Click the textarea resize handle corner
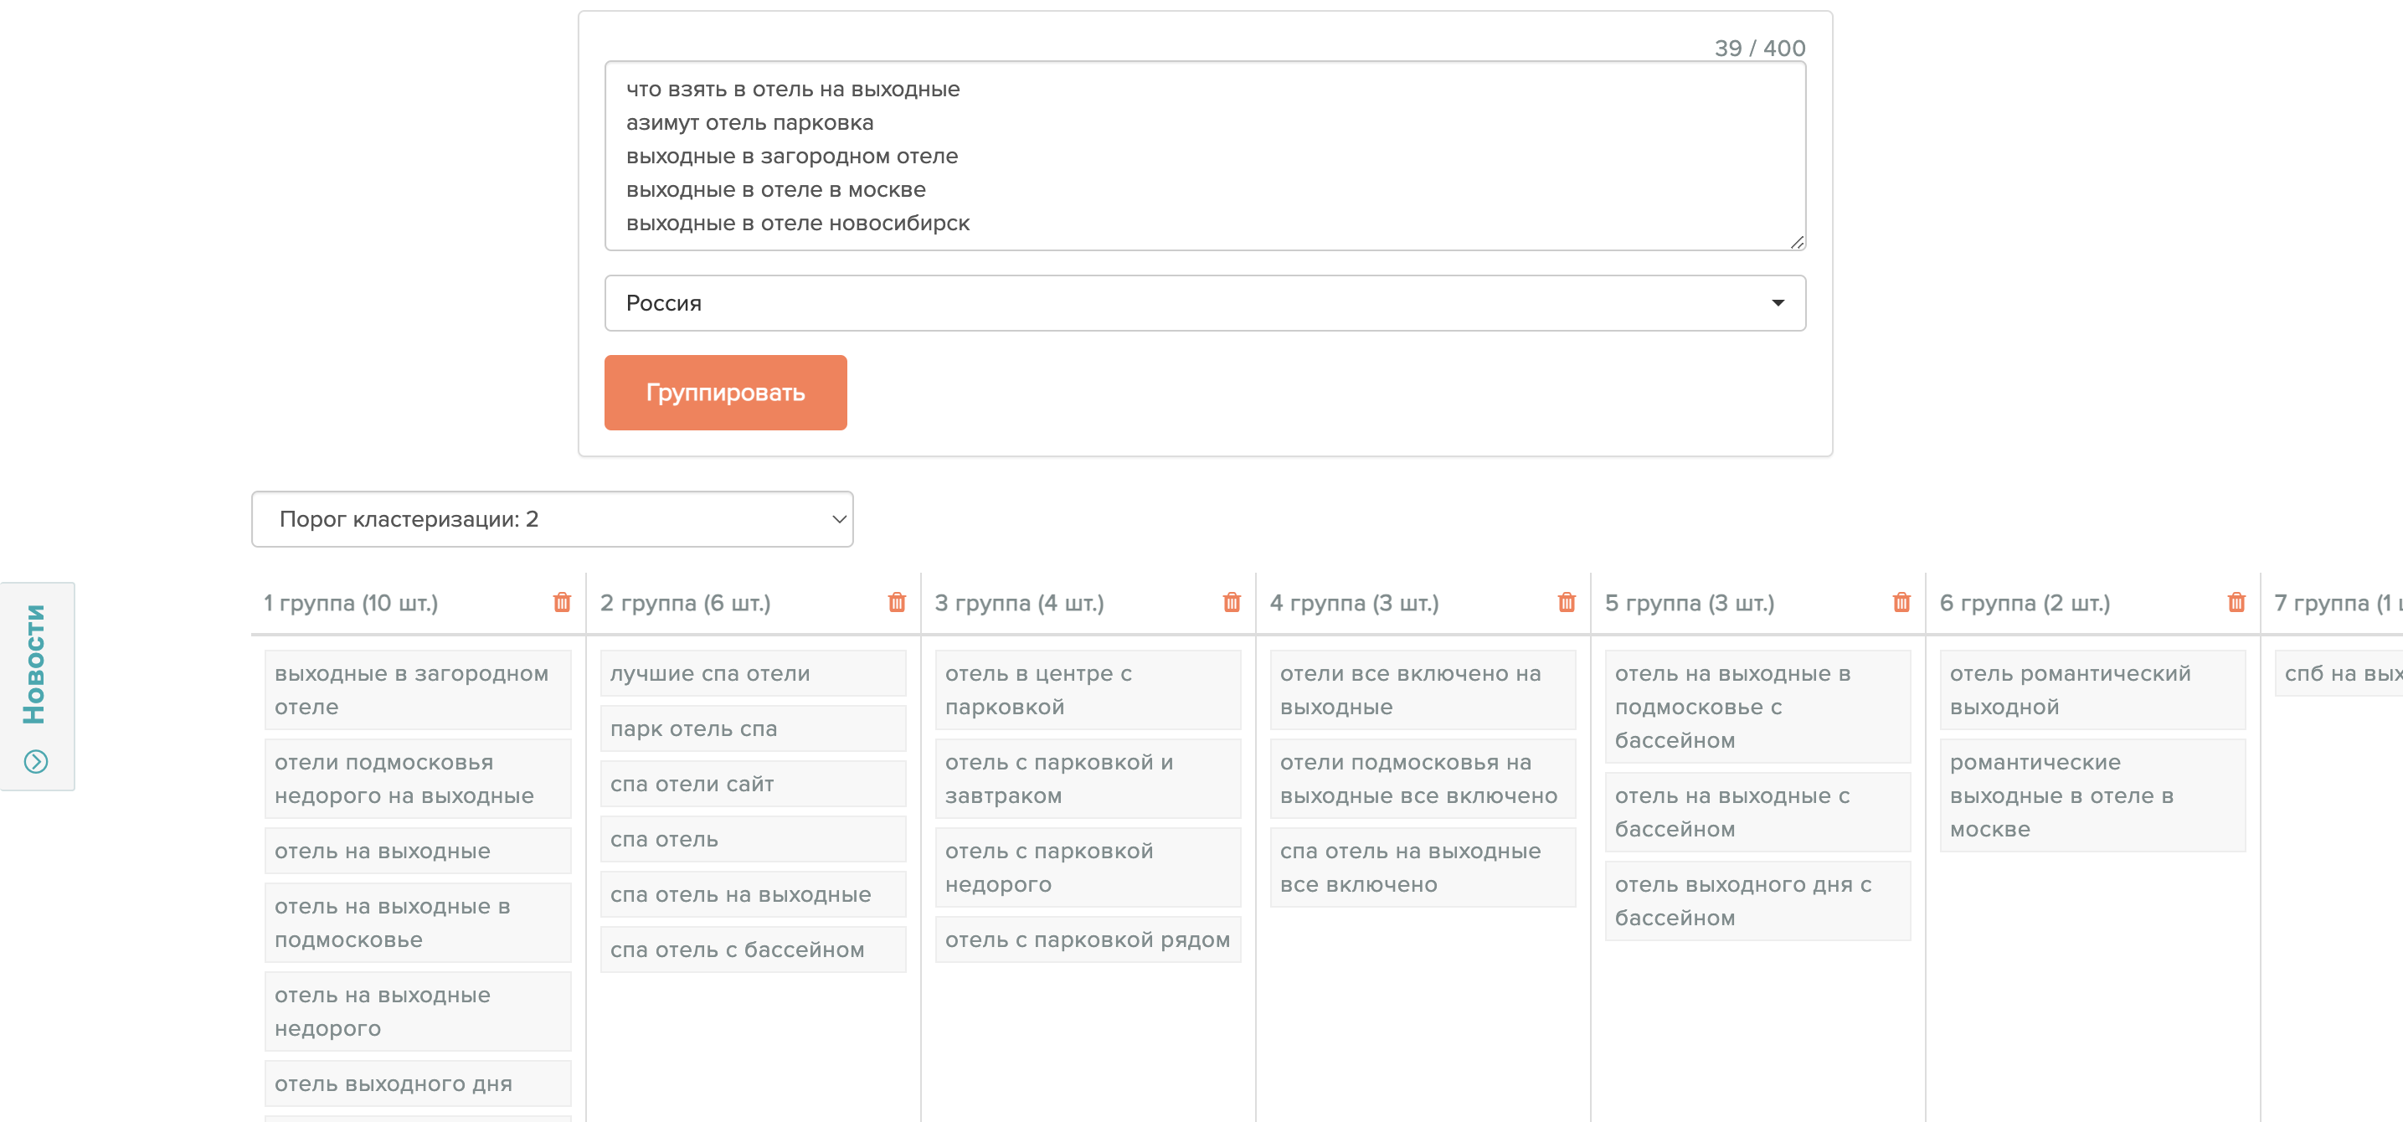 pos(1797,243)
